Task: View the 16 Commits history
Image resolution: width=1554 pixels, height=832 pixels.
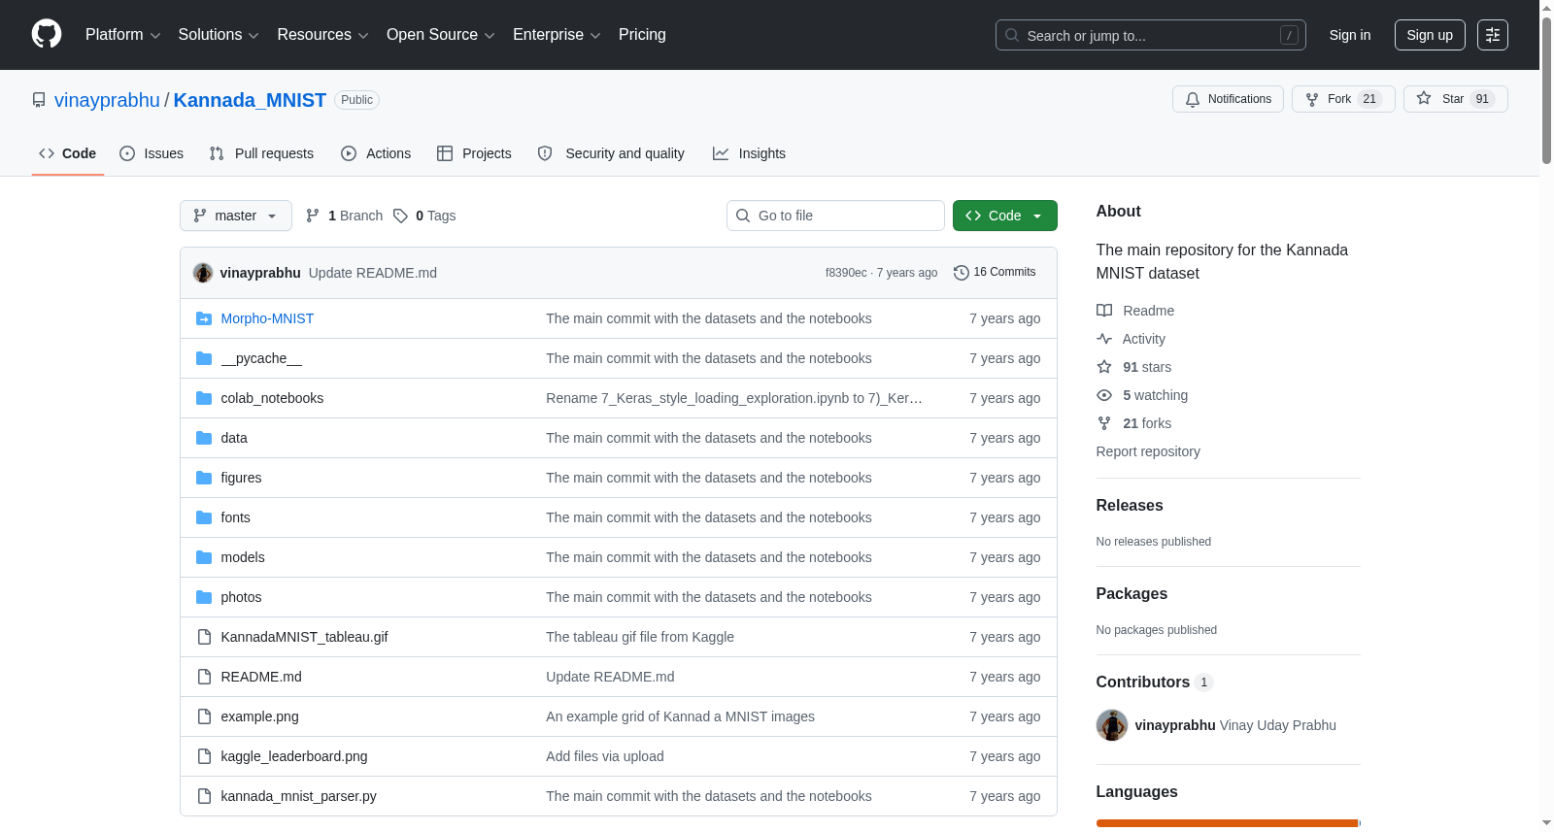Action: (996, 272)
